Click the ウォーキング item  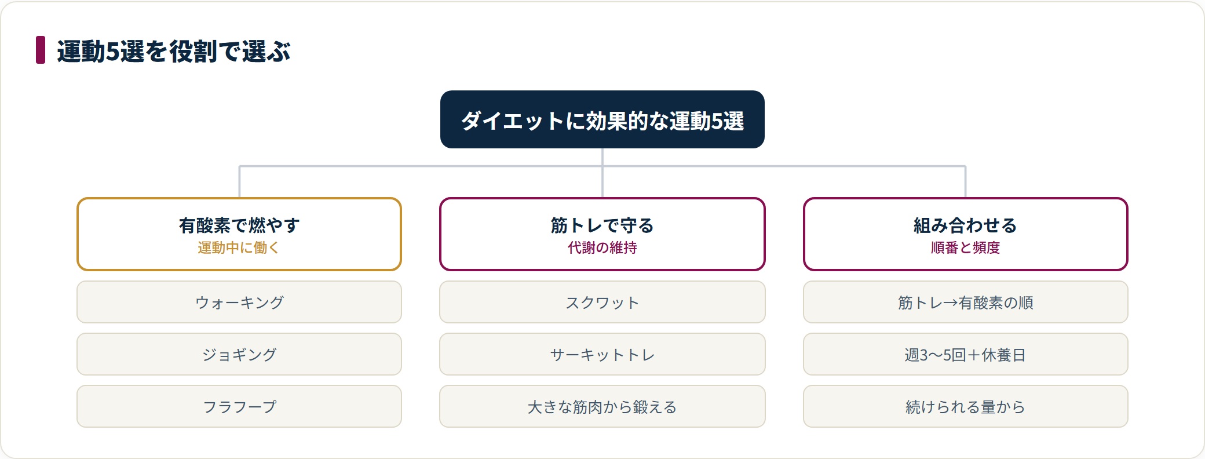(239, 302)
